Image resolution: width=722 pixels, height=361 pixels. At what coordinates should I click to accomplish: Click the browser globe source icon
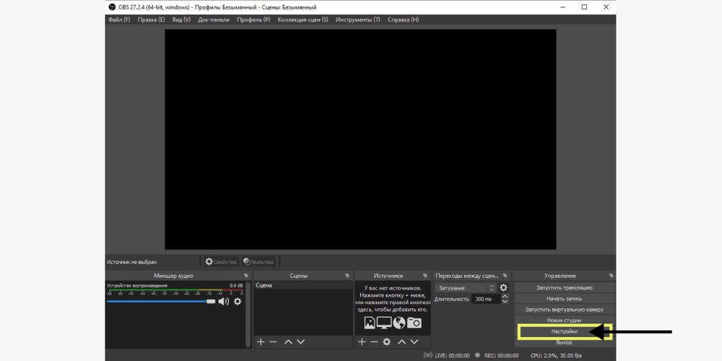pyautogui.click(x=399, y=323)
